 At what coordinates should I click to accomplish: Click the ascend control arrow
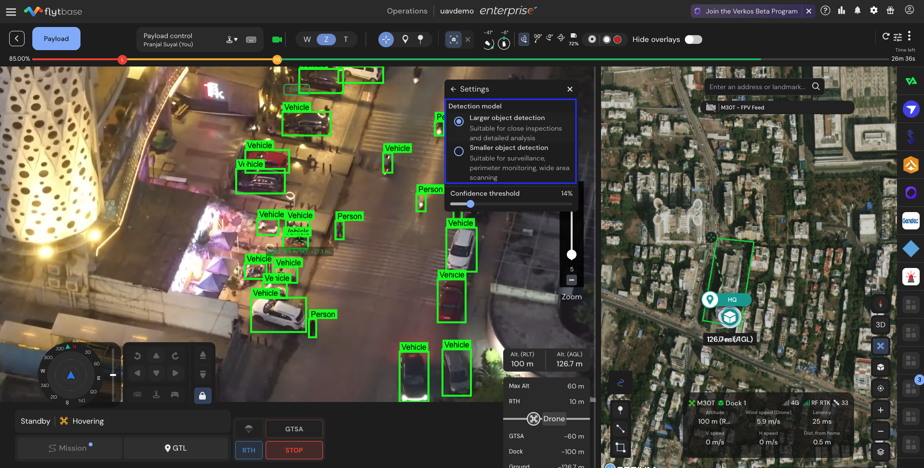203,356
